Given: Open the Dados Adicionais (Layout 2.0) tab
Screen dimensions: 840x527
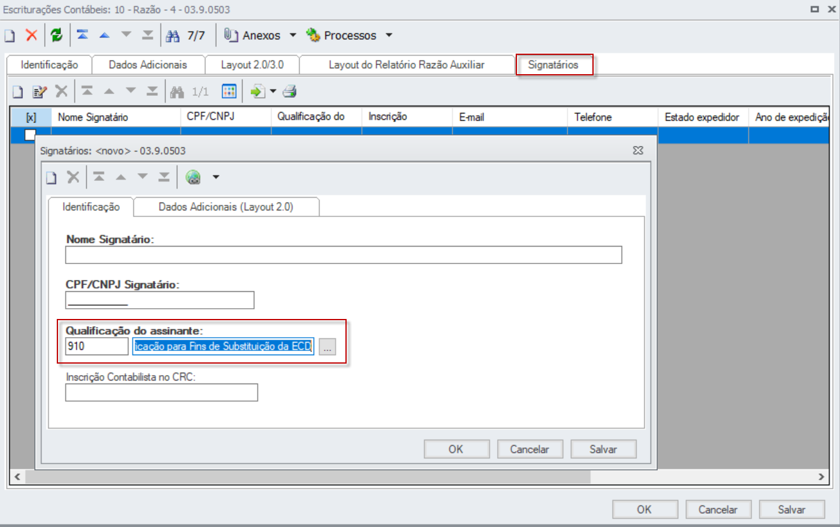Looking at the screenshot, I should pyautogui.click(x=226, y=207).
